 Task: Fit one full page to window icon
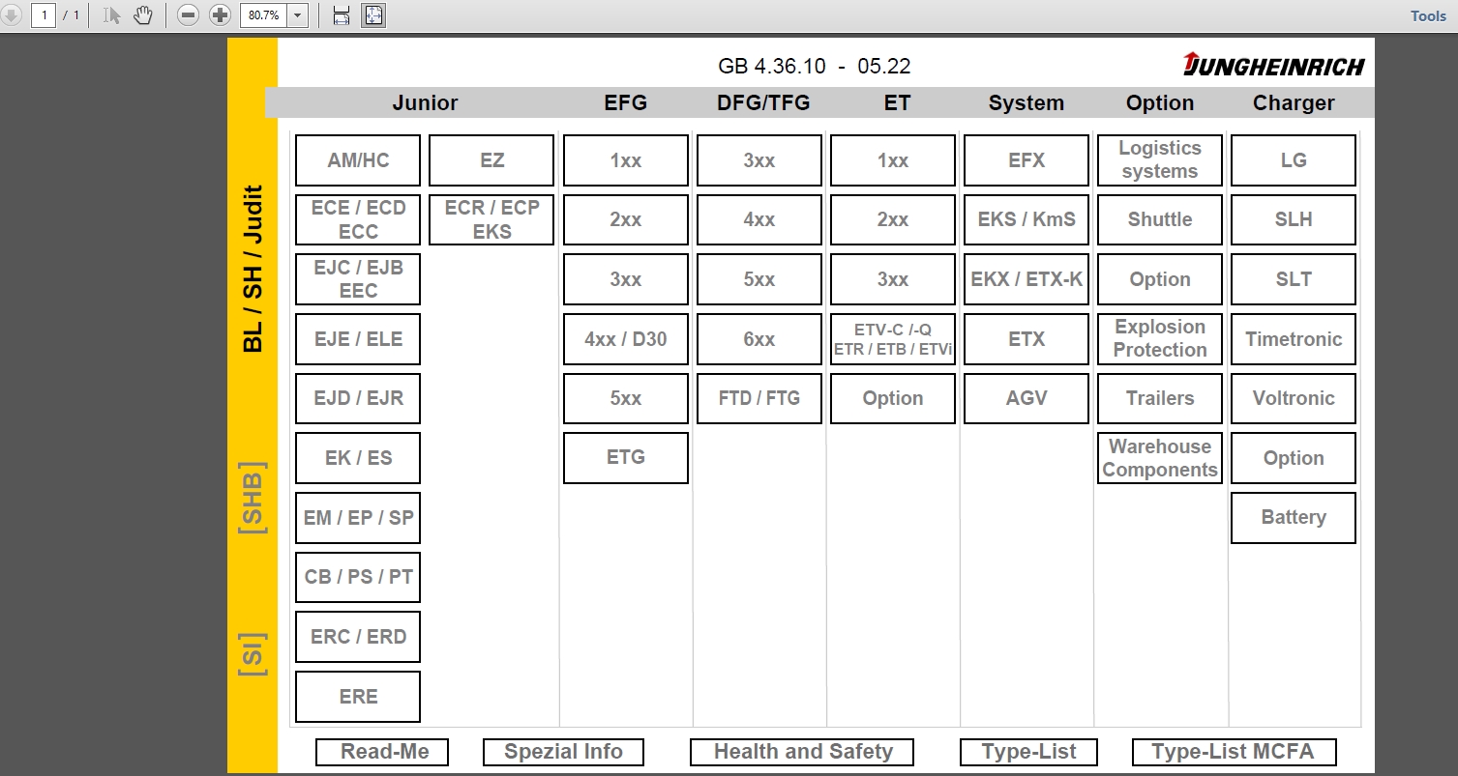pyautogui.click(x=373, y=15)
